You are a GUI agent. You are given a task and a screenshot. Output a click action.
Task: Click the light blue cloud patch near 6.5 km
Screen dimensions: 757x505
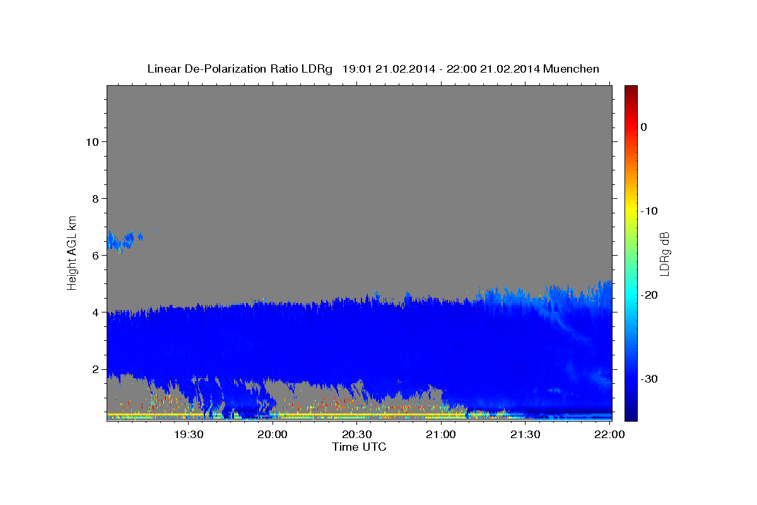point(122,241)
